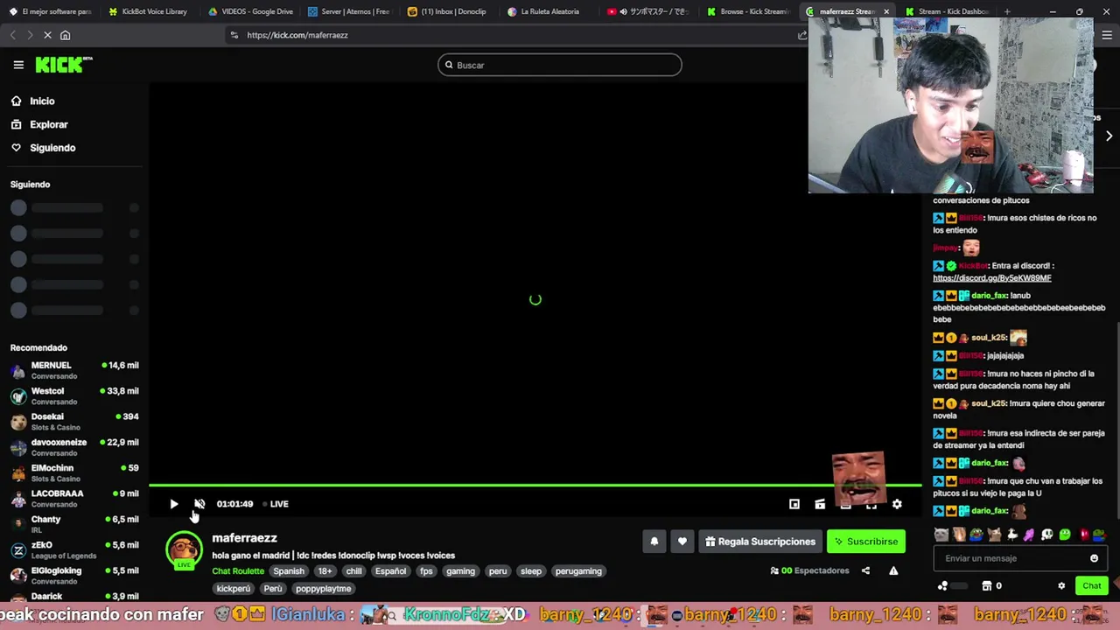Open recommended channel Dosekai
The image size is (1120, 630).
click(x=74, y=422)
